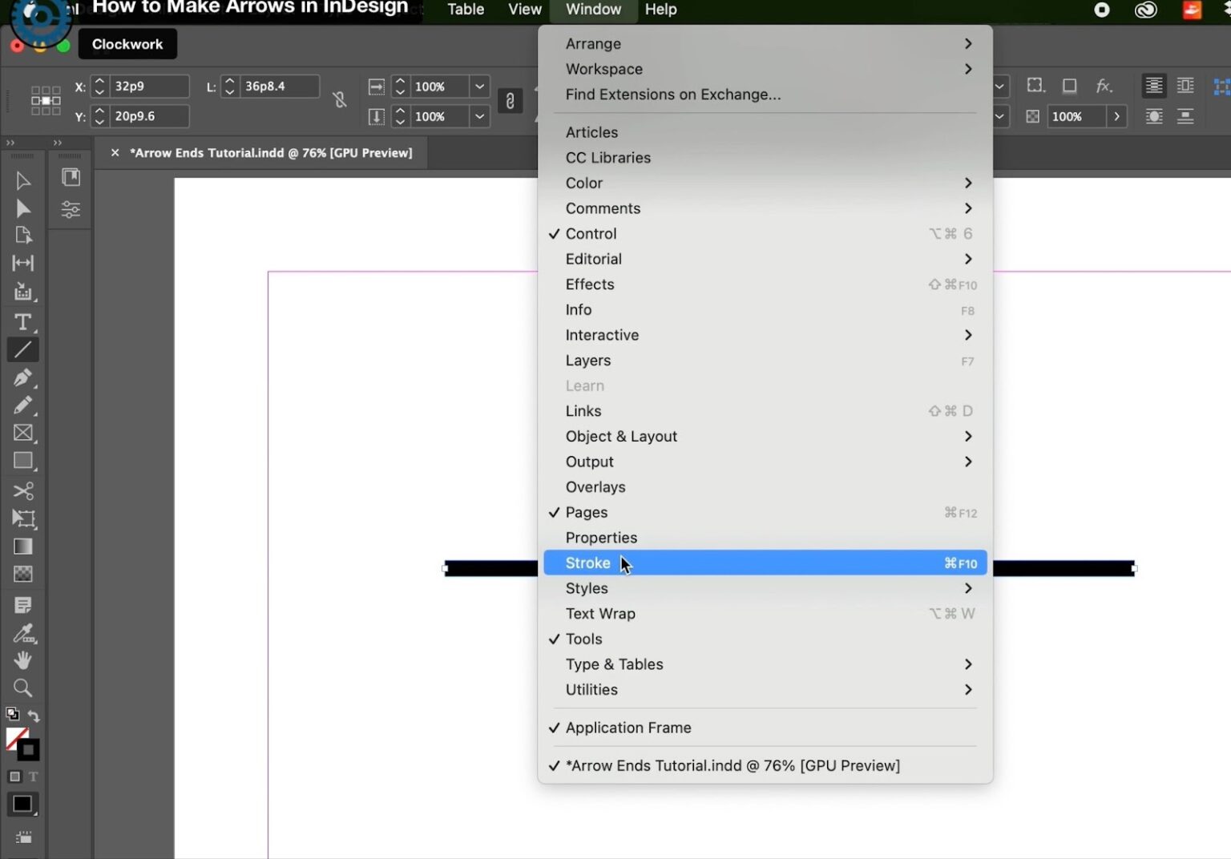
Task: Click the Apply Color black swatch
Action: (22, 804)
